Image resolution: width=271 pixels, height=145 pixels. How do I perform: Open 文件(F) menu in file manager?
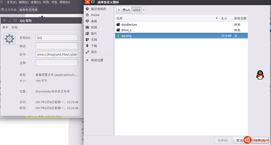tap(11, 2)
